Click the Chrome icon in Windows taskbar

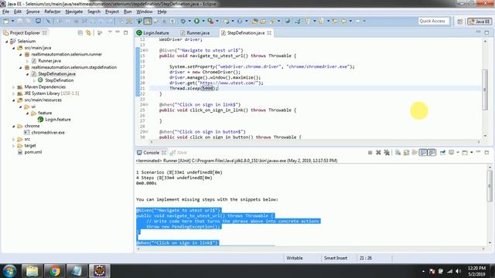[54, 271]
